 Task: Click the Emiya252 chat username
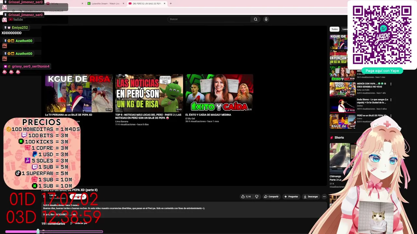pyautogui.click(x=20, y=28)
